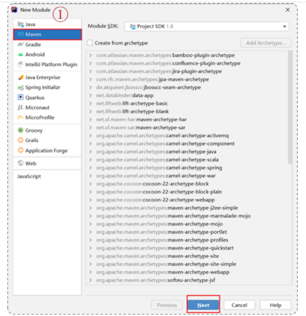Click the Java Enterprise icon
Image resolution: width=306 pixels, height=316 pixels.
[x=21, y=77]
